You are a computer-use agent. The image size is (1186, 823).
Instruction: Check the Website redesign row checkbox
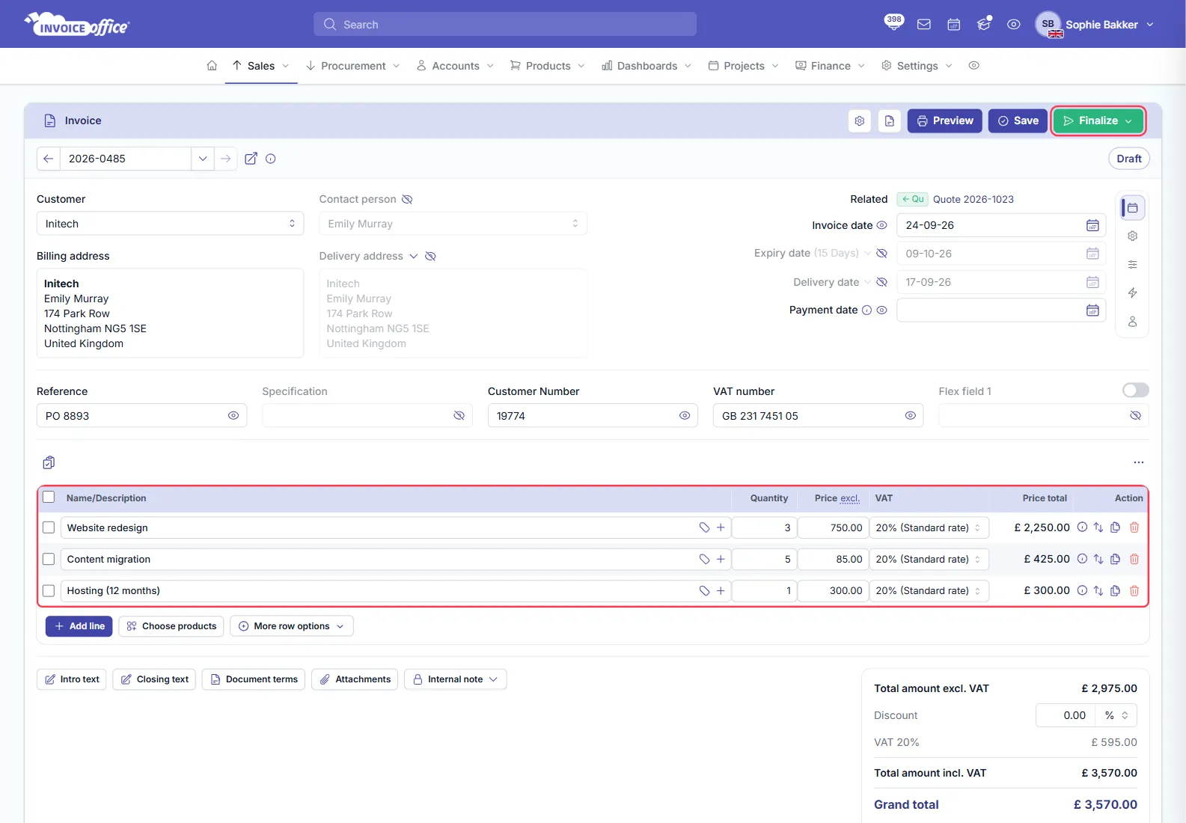49,527
